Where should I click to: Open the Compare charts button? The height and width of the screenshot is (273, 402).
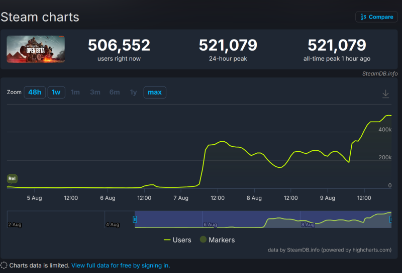click(376, 17)
